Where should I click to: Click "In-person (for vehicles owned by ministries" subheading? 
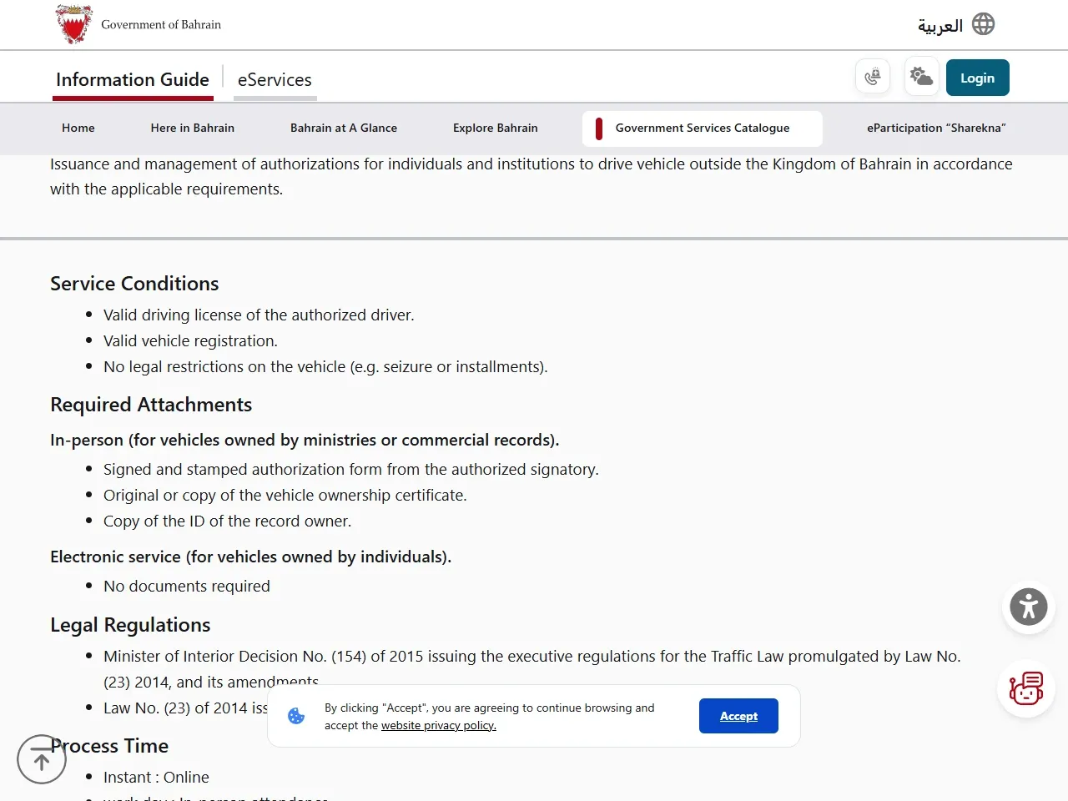click(x=305, y=440)
